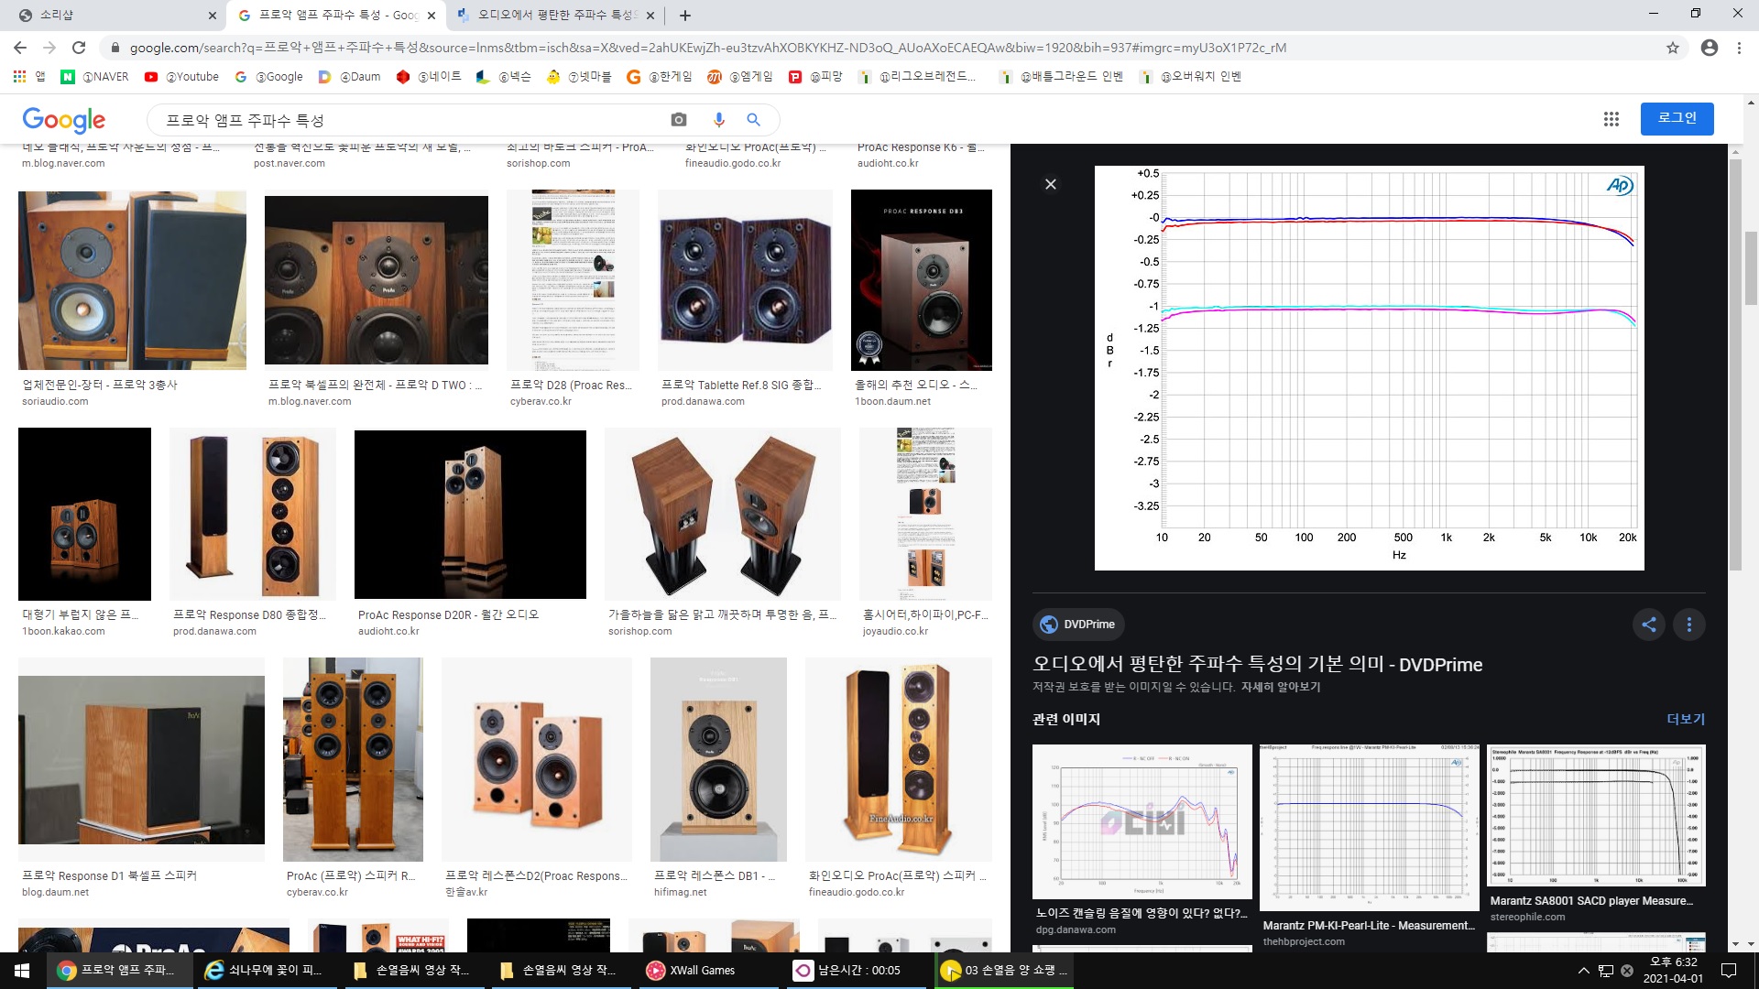This screenshot has height=989, width=1759.
Task: Open the ProAc Response DB3 image result
Action: [x=922, y=280]
